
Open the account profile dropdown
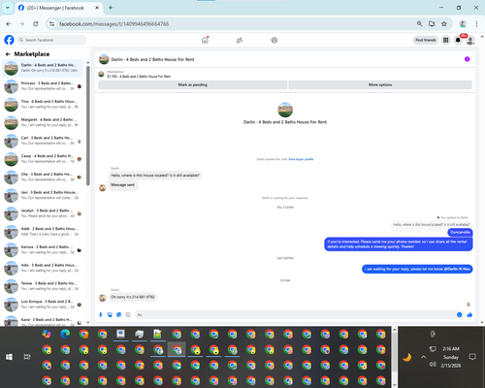470,40
